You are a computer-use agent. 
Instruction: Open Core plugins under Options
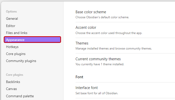pyautogui.click(x=16, y=54)
